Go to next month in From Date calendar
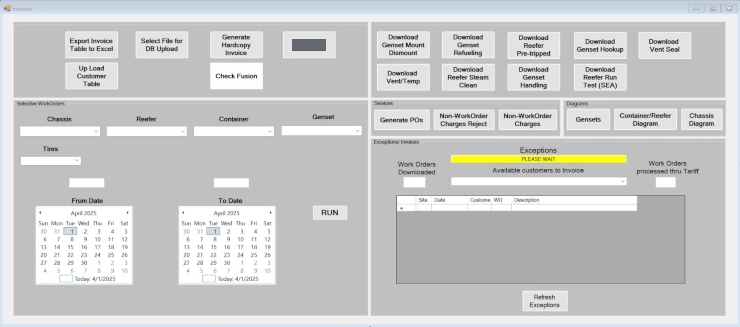The image size is (740, 327). pos(128,213)
